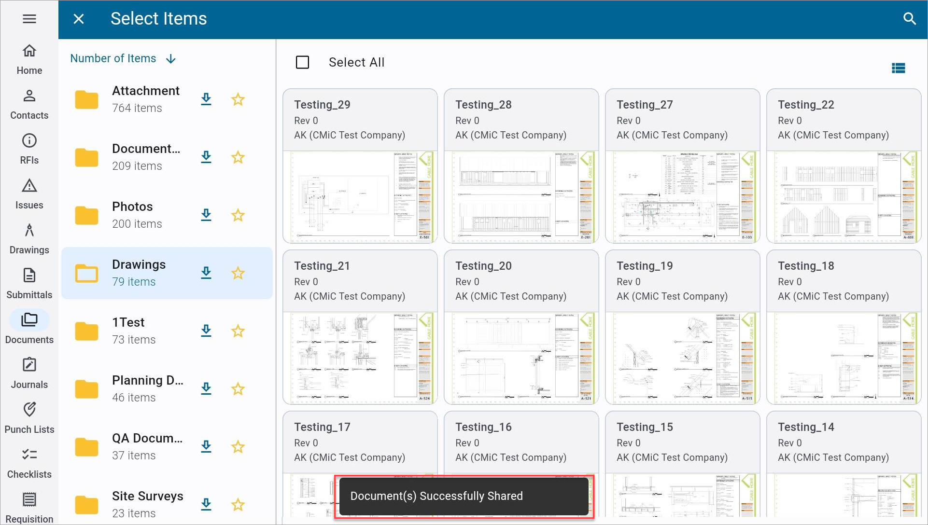This screenshot has width=928, height=525.
Task: Click the Issues sidebar navigation icon
Action: (x=29, y=193)
